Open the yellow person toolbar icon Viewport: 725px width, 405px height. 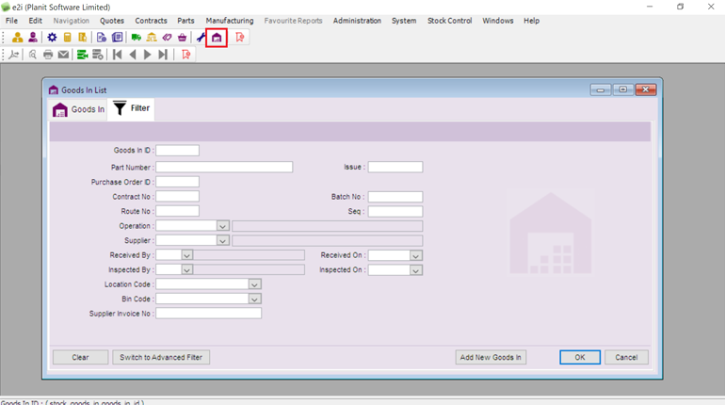coord(18,38)
